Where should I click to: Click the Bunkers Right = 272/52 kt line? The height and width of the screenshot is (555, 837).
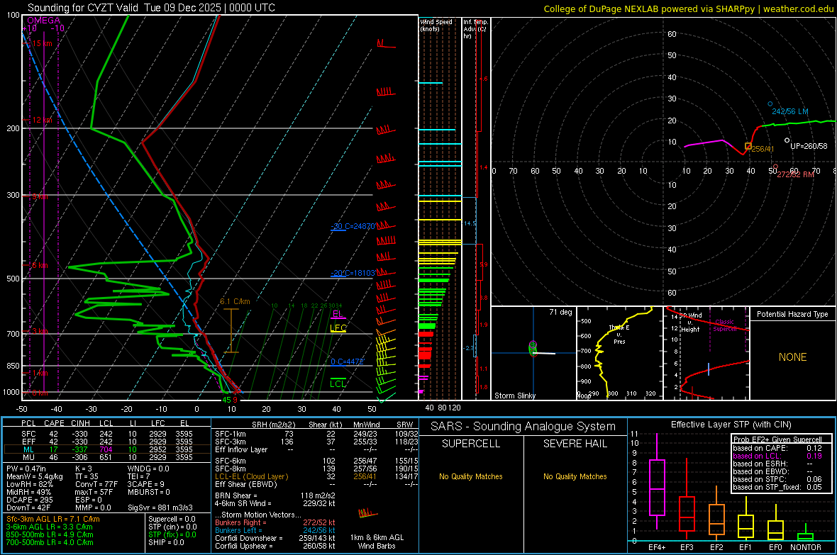(x=275, y=522)
